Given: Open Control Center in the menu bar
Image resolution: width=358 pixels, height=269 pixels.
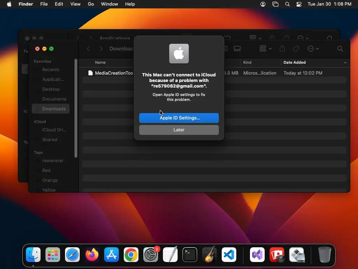Looking at the screenshot, I should tap(299, 4).
